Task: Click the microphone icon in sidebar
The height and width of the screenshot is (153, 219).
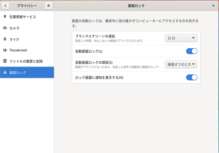Action: coord(5,39)
